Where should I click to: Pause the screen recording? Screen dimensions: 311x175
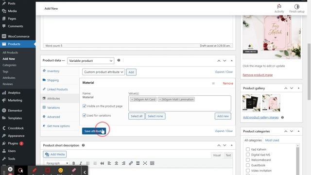tap(10, 169)
